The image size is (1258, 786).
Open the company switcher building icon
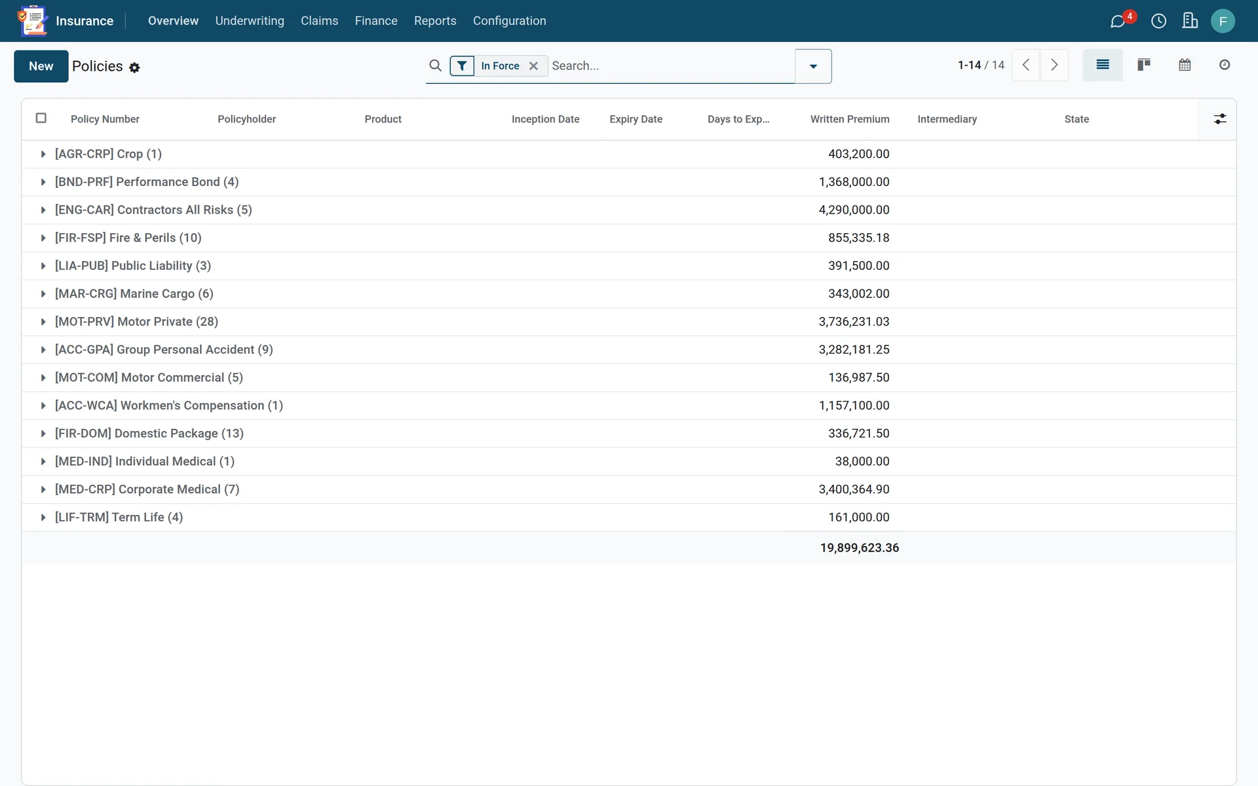1190,21
